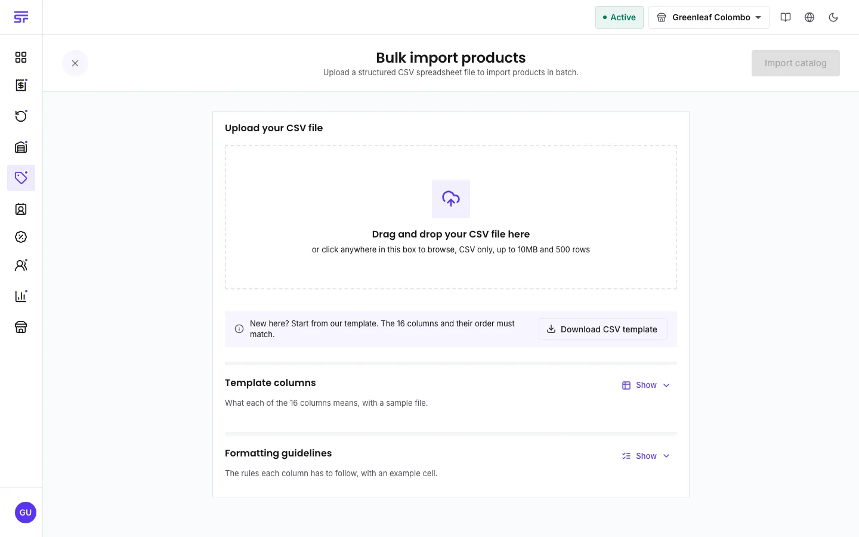Viewport: 859px width, 537px height.
Task: Open the reports bar chart icon in sidebar
Action: (21, 296)
